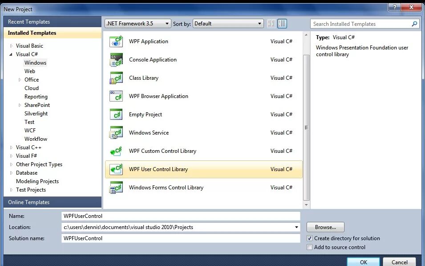
Task: Click the search magnifier icon
Action: click(x=414, y=24)
